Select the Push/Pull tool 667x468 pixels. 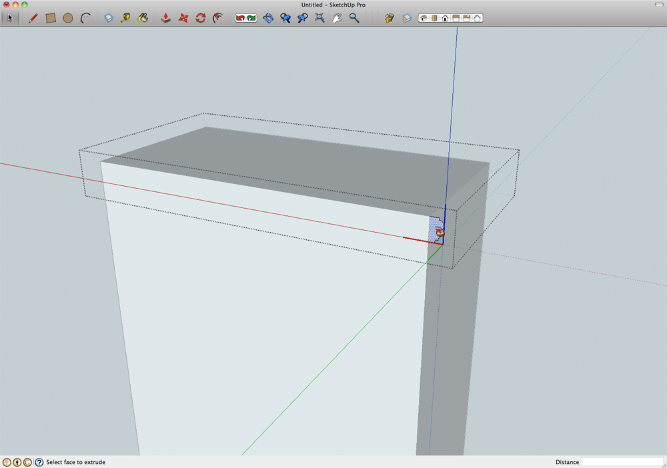[166, 18]
